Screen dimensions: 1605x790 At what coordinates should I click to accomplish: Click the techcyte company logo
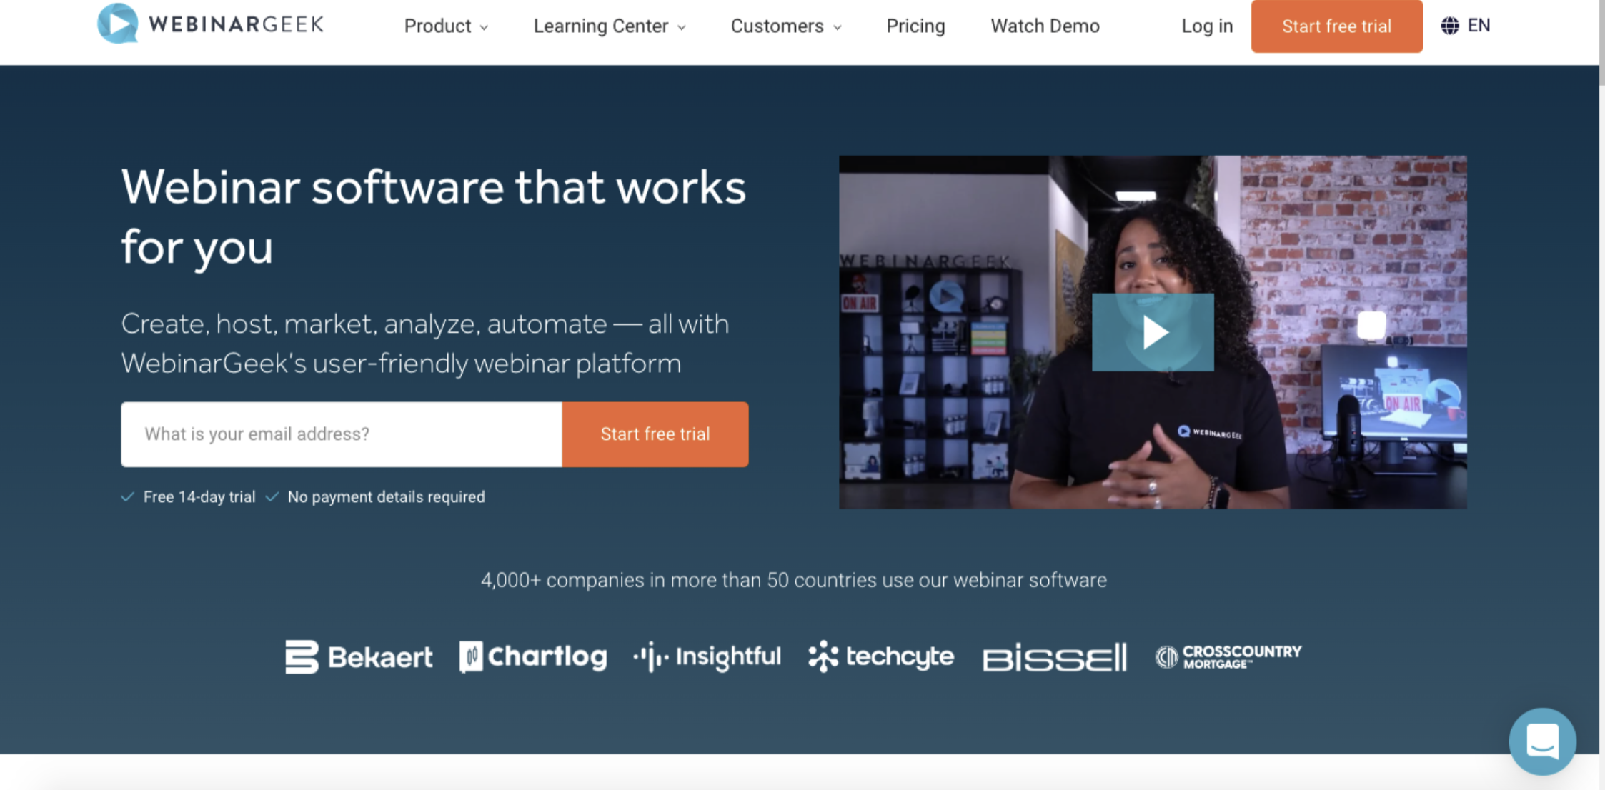pos(880,656)
